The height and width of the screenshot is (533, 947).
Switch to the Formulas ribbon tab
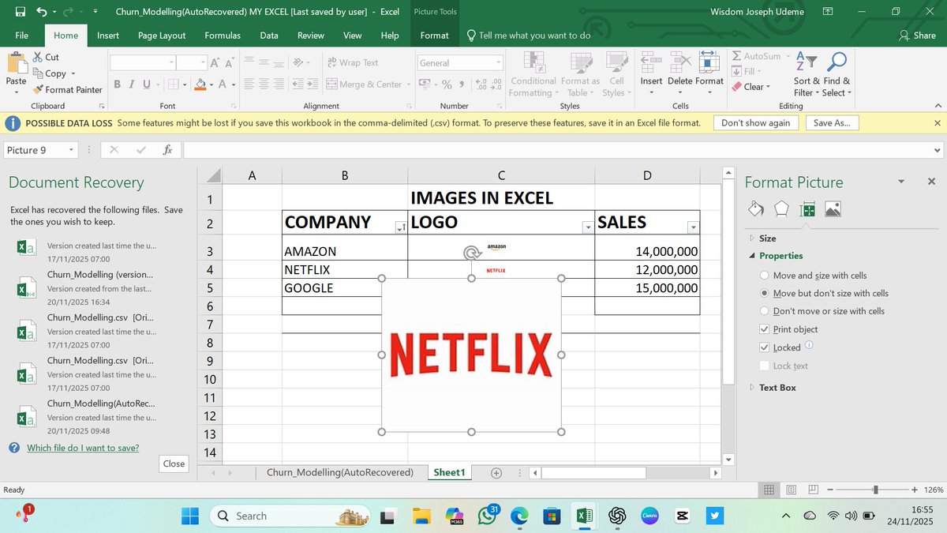point(223,35)
